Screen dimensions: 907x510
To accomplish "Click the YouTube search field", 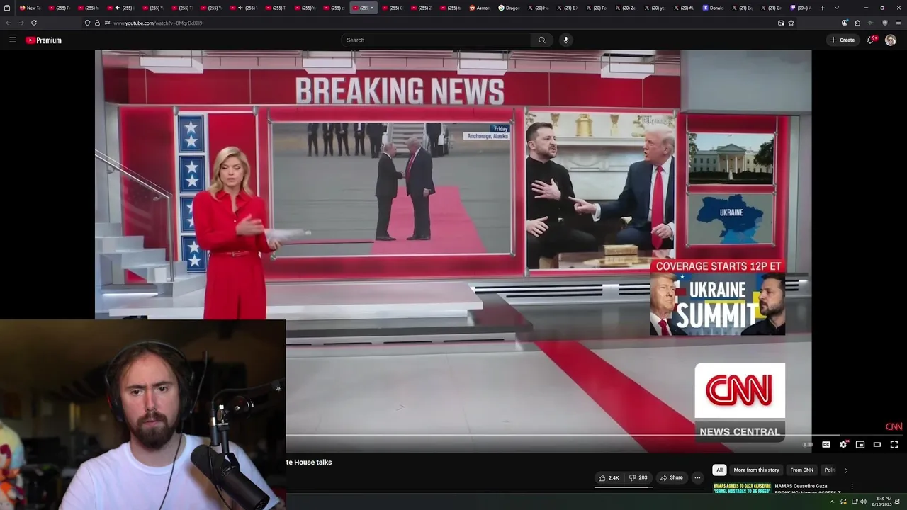I will tap(436, 40).
